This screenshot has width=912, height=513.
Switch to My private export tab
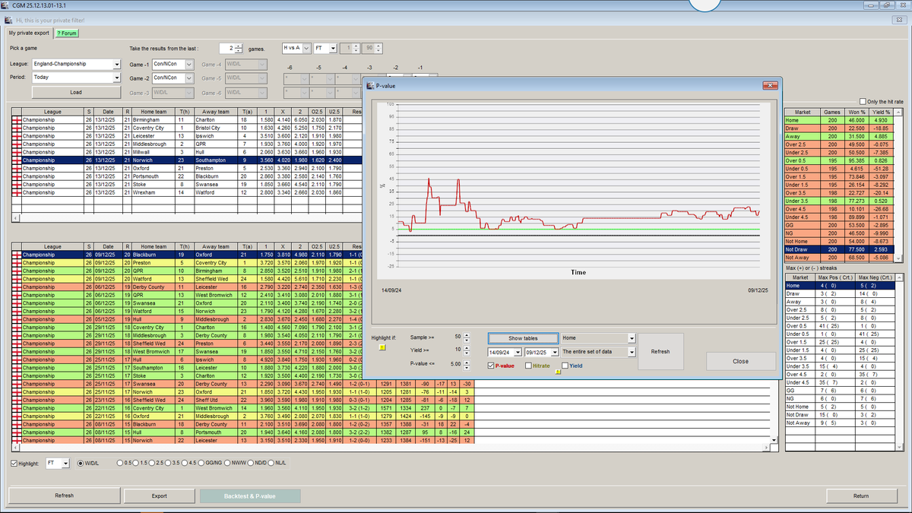tap(29, 33)
